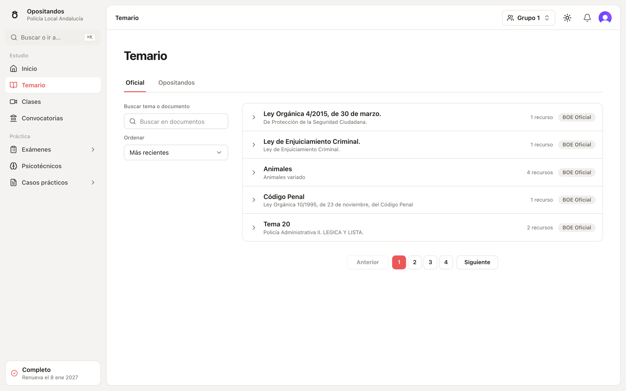Expand the Casos prácticos submenu chevron
Screen dimensions: 626x391
point(93,182)
